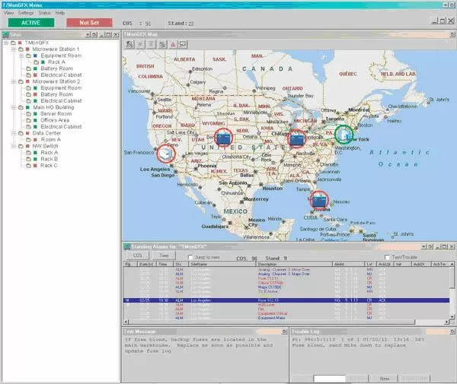Click the green-circled New York site icon
The image size is (457, 384).
344,135
